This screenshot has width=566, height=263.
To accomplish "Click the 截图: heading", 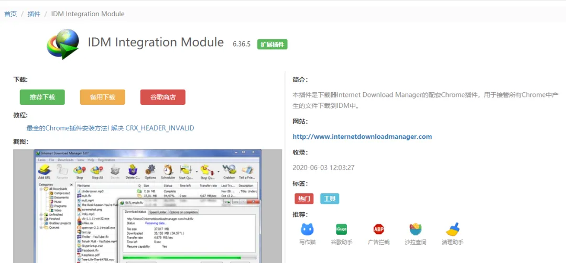I will point(20,142).
